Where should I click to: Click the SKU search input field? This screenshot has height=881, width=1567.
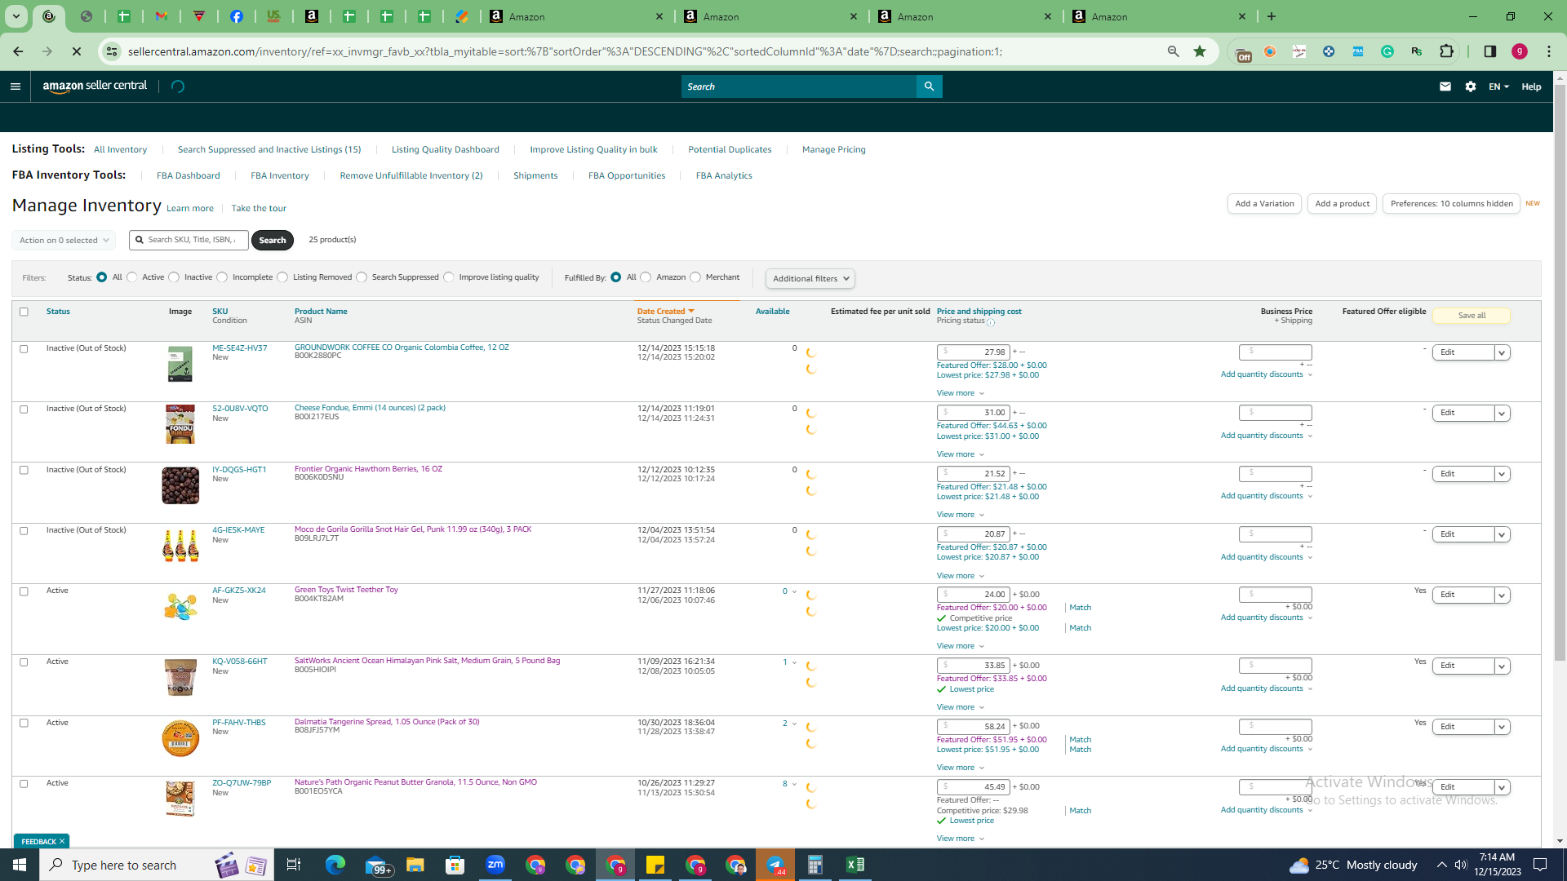pos(189,240)
